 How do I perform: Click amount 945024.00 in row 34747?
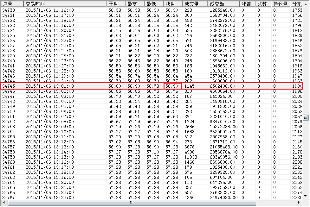[x=221, y=96]
